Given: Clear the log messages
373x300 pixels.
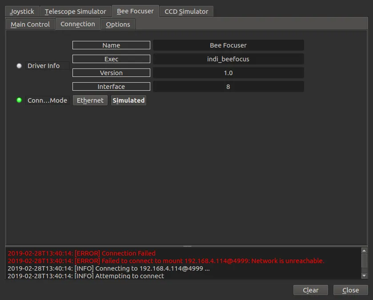Looking at the screenshot, I should [311, 290].
